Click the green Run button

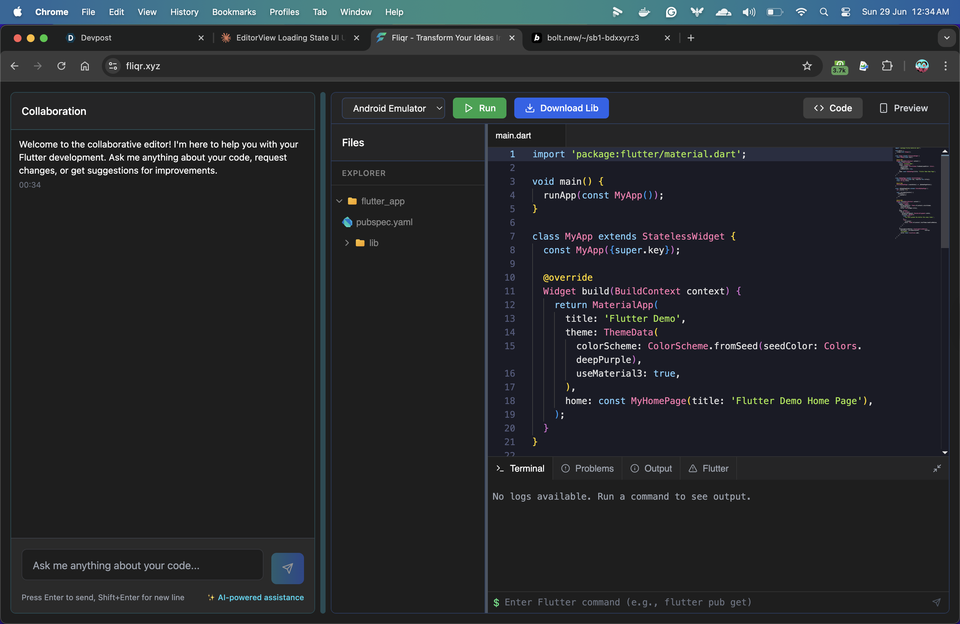[479, 108]
